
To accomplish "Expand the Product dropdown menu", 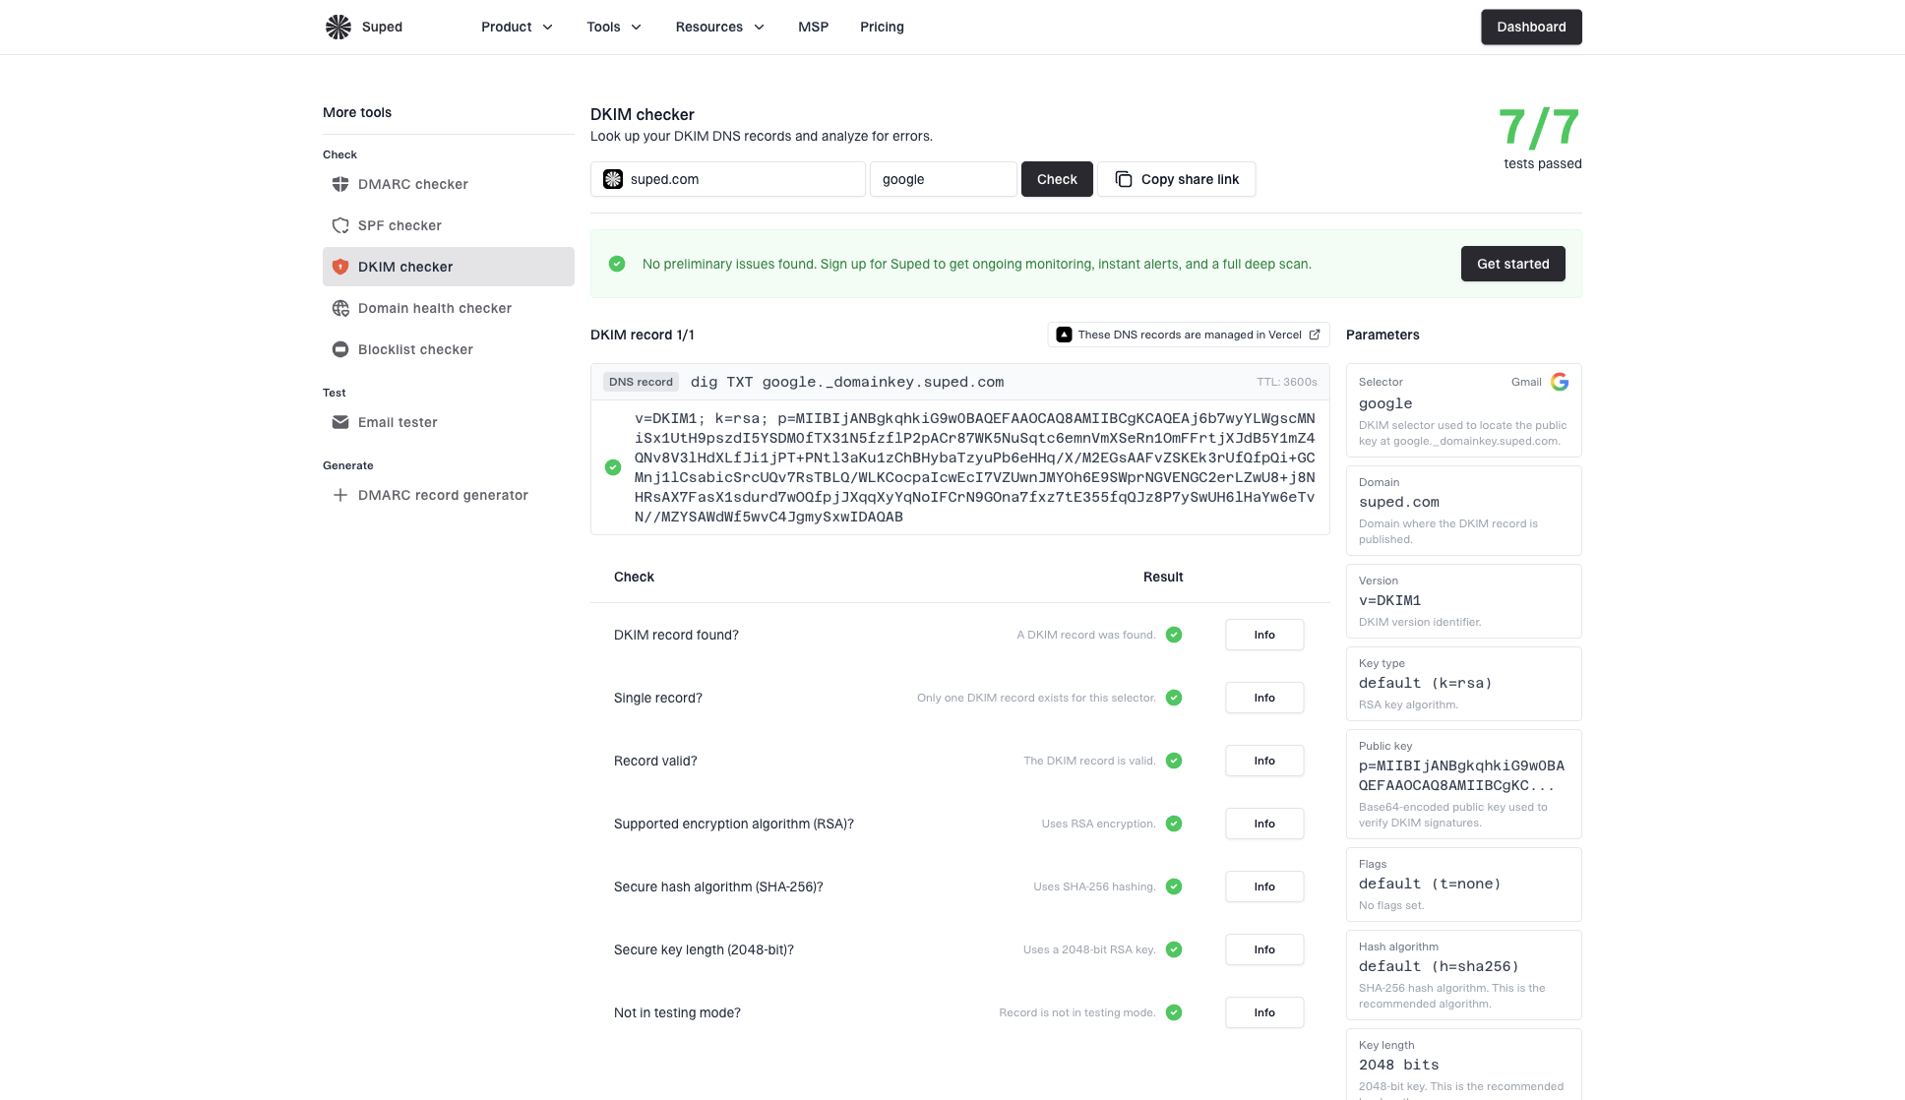I will point(517,27).
